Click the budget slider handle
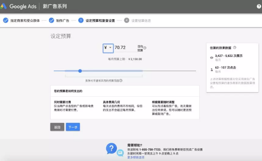The width and height of the screenshot is (262, 161). point(80,71)
